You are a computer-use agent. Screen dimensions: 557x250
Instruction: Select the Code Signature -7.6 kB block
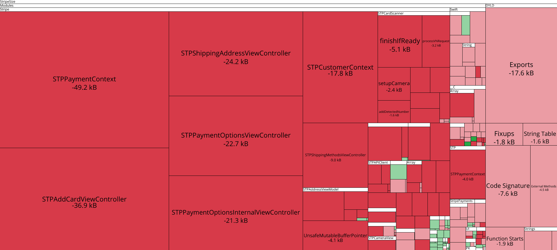coord(508,186)
